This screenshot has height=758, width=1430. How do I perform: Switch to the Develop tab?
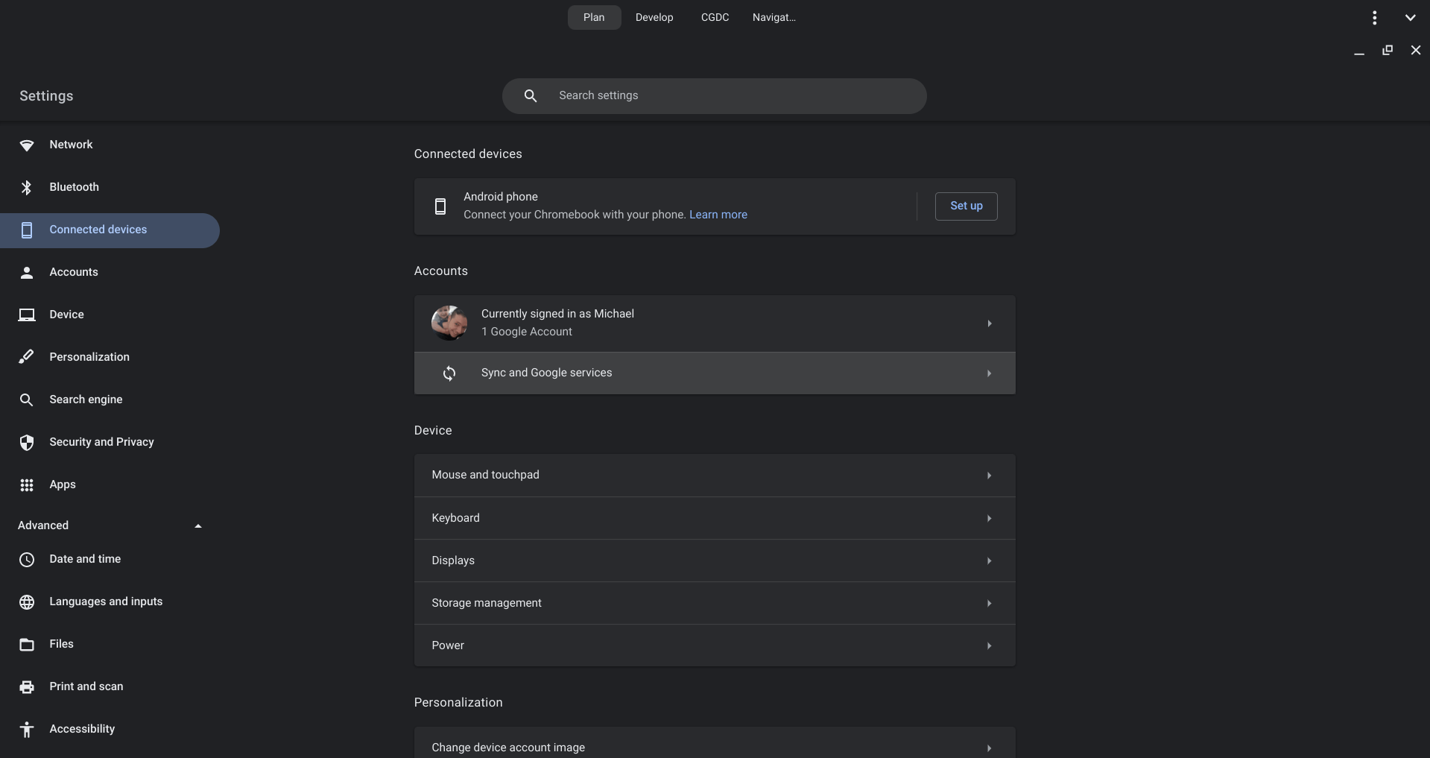click(x=654, y=17)
